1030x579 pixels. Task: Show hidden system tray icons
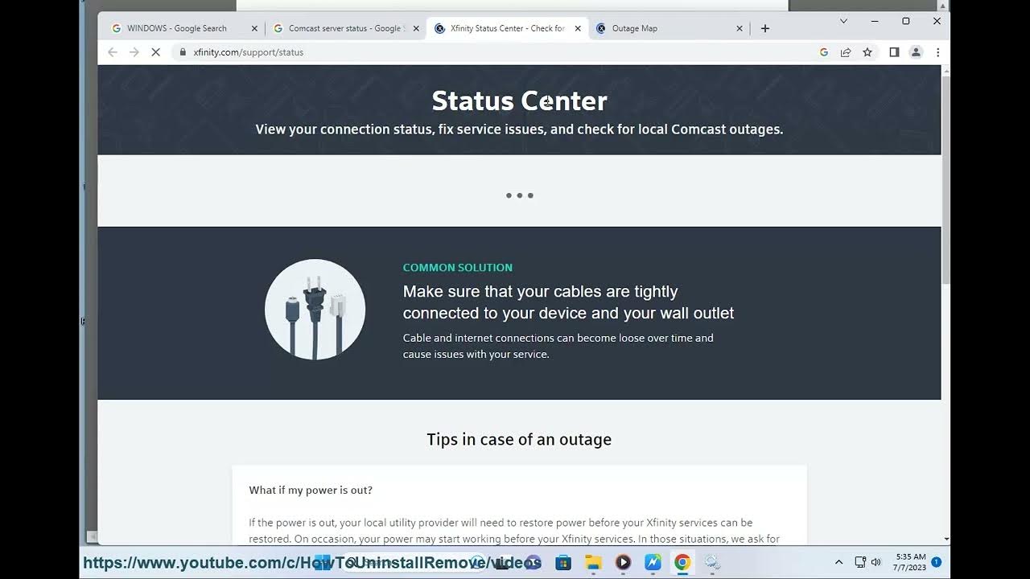[838, 562]
